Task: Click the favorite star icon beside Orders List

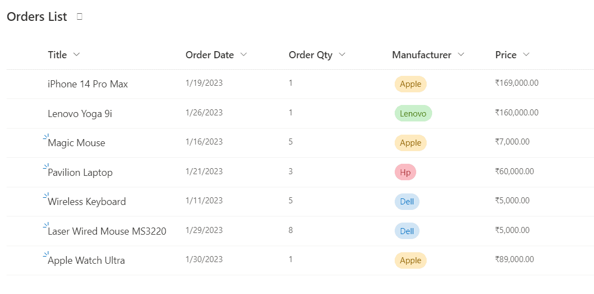Action: pos(79,16)
